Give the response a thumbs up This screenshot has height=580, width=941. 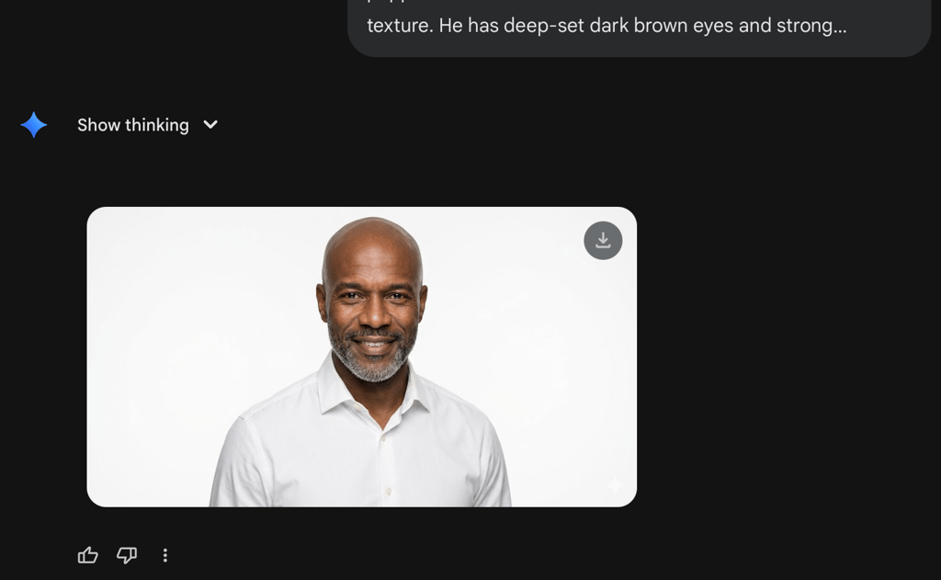87,555
